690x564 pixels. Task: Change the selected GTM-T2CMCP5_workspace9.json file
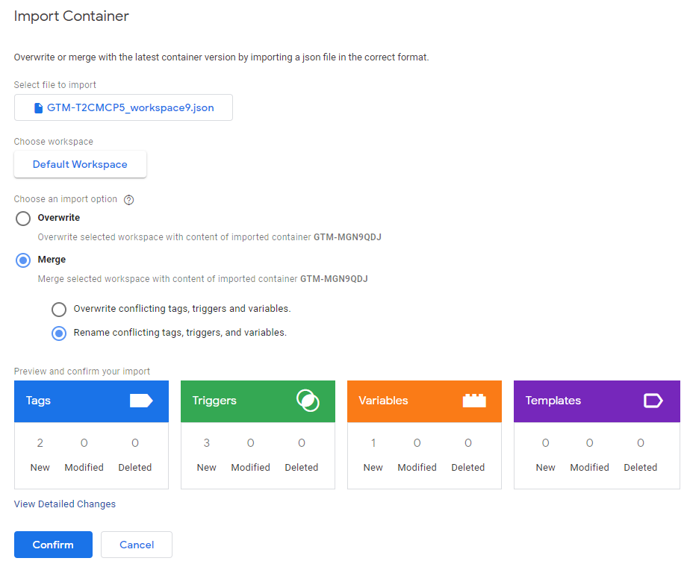tap(123, 107)
